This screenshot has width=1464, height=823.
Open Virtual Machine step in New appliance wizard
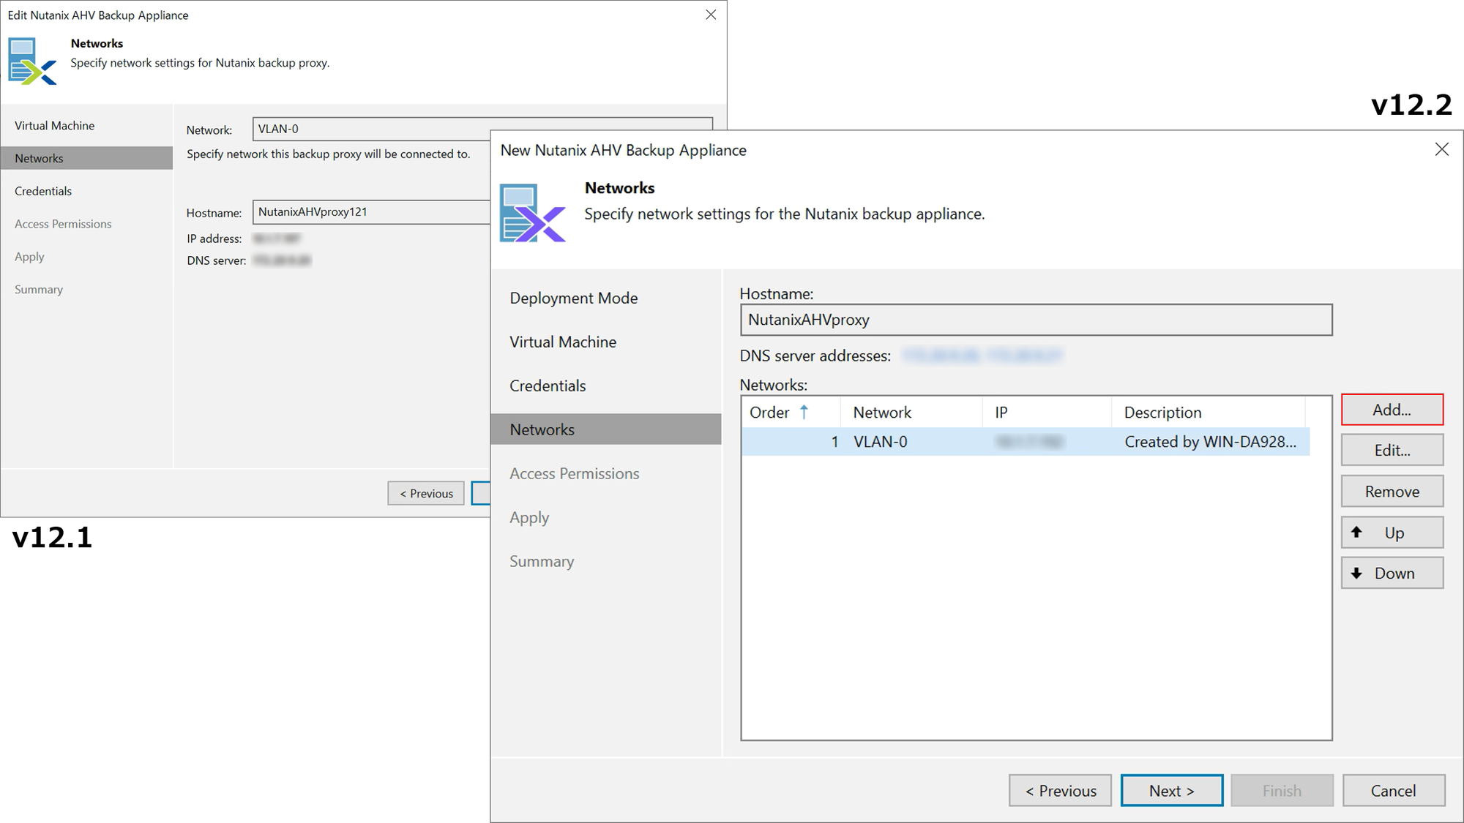563,342
